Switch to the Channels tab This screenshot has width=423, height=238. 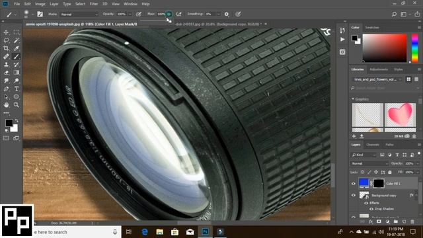pos(373,145)
